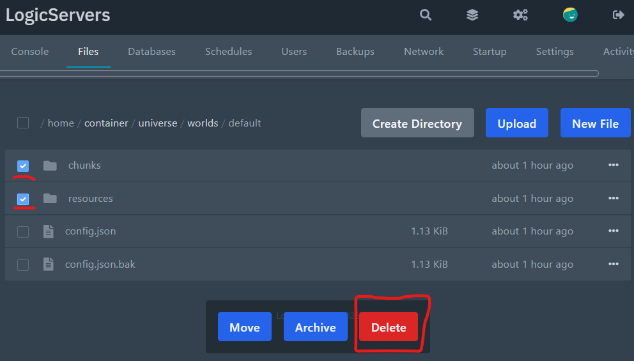
Task: Uncheck the chunks folder checkbox
Action: tap(23, 165)
